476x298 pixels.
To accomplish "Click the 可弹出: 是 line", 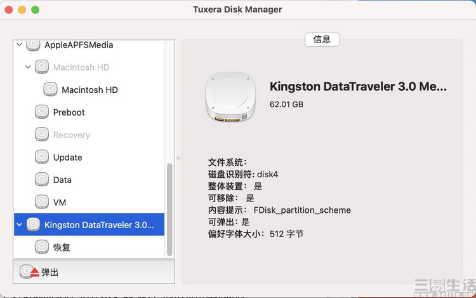I will tap(229, 222).
